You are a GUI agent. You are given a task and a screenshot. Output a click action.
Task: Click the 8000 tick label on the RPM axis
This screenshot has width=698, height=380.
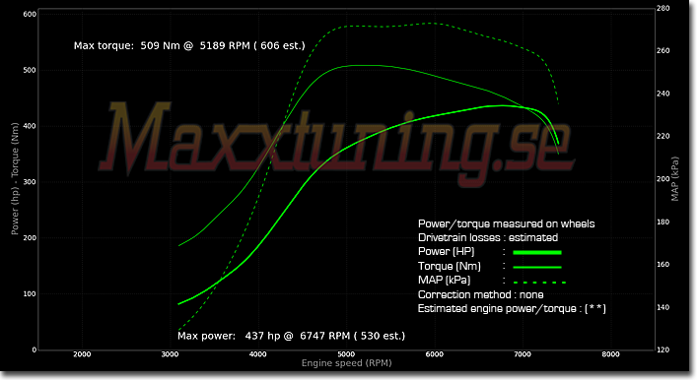click(x=610, y=354)
